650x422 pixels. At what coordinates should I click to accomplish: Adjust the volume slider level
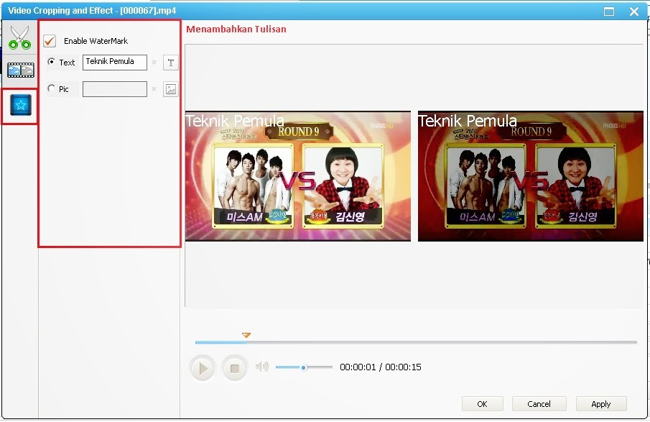pyautogui.click(x=305, y=367)
